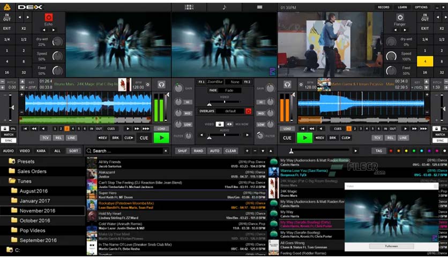
Task: Clear the search field with the X icon
Action: coord(166,151)
